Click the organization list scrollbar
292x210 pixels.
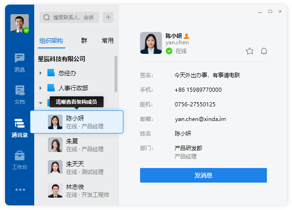pyautogui.click(x=116, y=74)
